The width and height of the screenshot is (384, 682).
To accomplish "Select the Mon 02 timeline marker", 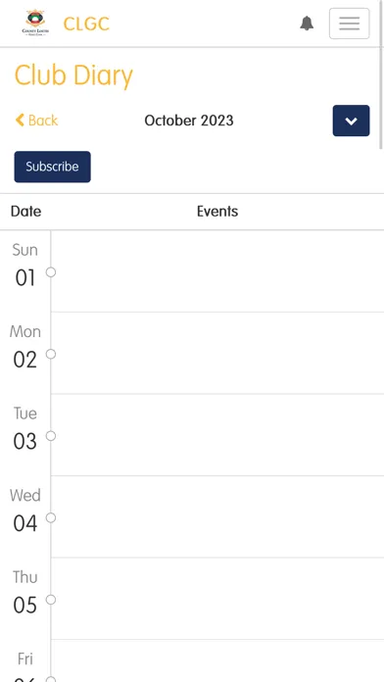I will click(x=51, y=354).
